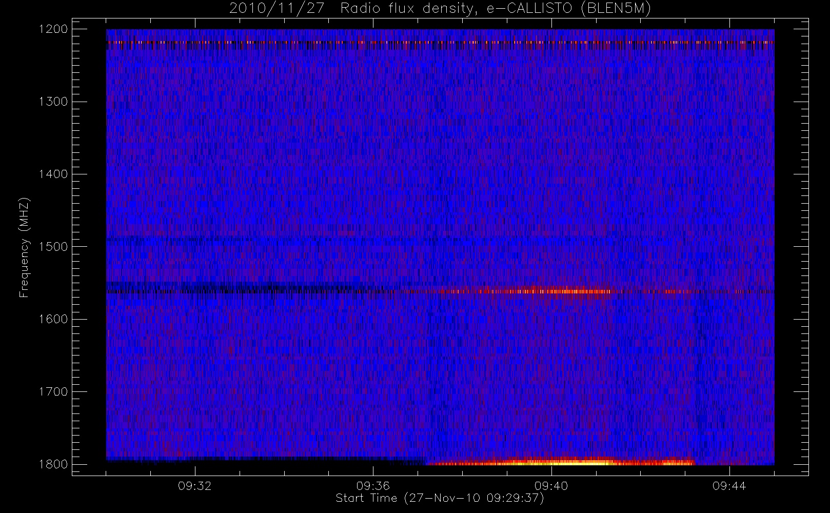Viewport: 830px width, 513px height.
Task: Click the orange interference line near 1220 MHz
Action: [440, 43]
